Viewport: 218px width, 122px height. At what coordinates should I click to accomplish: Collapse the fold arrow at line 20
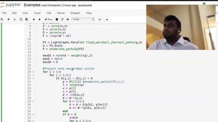pos(33,72)
